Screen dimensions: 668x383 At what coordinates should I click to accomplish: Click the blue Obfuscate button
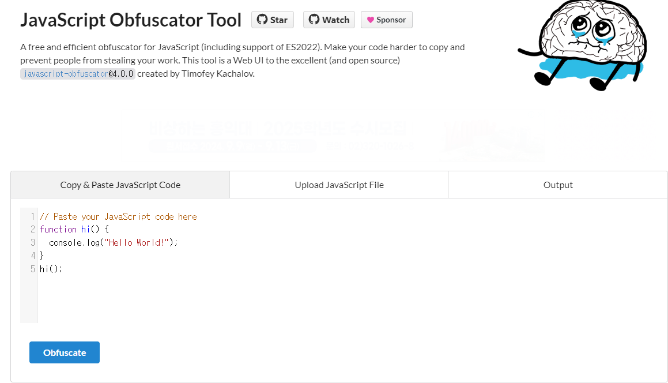click(65, 352)
